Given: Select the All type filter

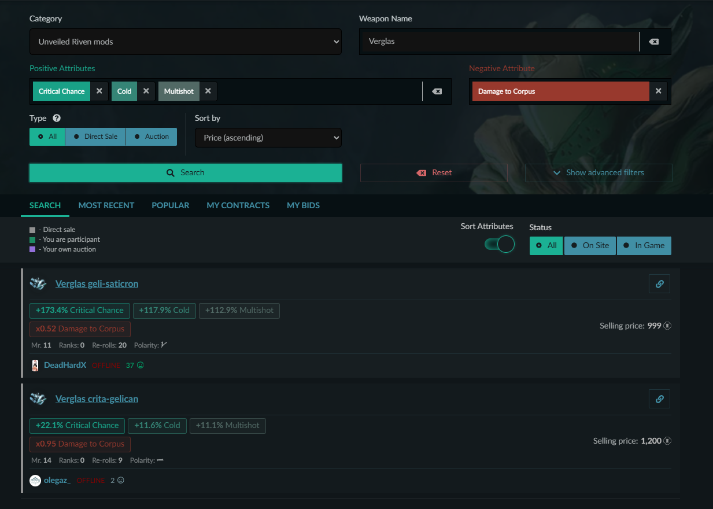Looking at the screenshot, I should point(47,137).
